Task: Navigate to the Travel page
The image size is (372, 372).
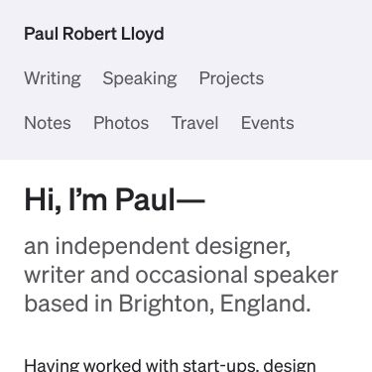Action: pos(194,123)
